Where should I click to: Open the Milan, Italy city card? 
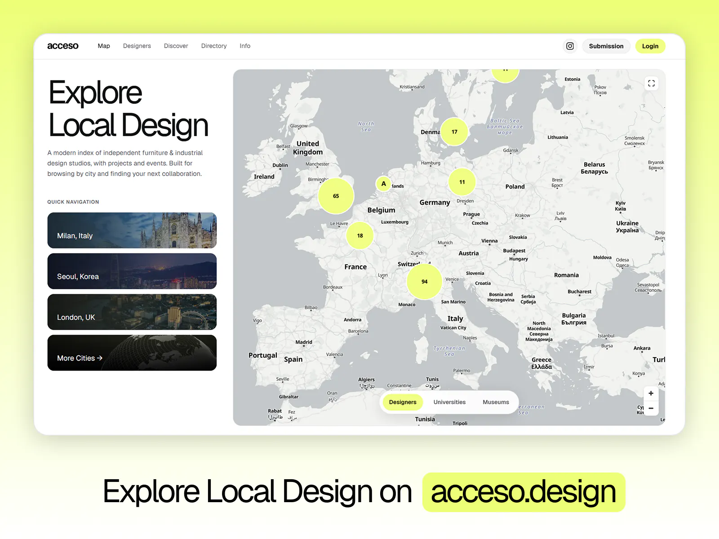[x=132, y=230]
